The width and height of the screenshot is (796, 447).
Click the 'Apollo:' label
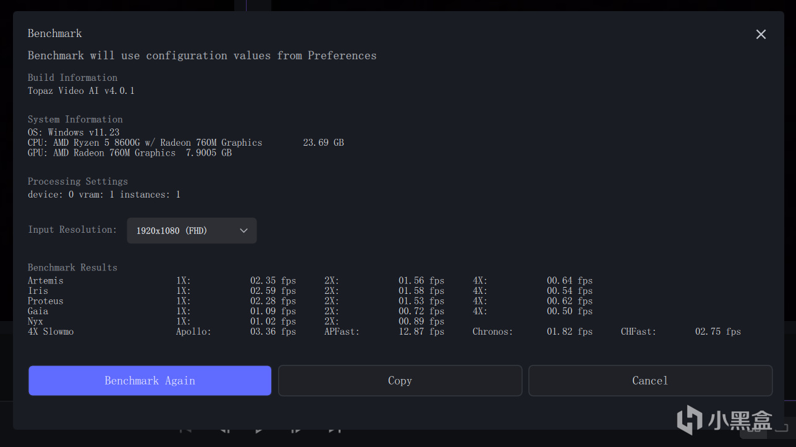coord(193,332)
